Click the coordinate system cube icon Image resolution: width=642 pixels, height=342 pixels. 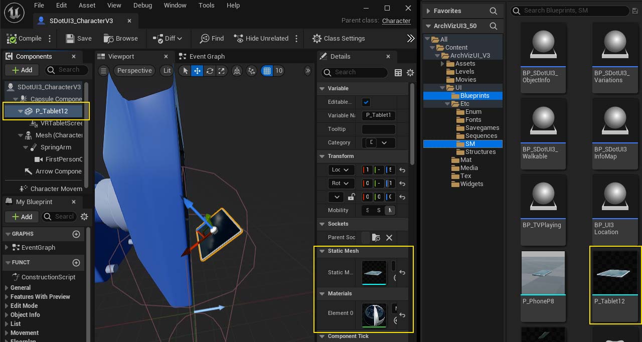[x=237, y=71]
